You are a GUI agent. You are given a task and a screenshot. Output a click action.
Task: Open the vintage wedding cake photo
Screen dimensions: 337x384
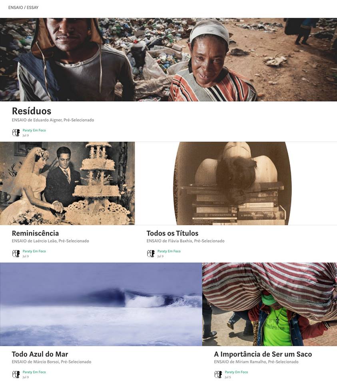(x=67, y=183)
